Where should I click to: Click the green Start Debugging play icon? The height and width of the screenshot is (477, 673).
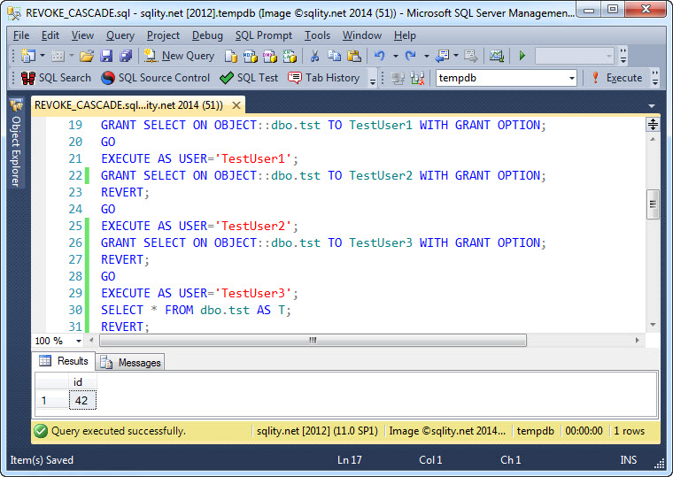522,56
